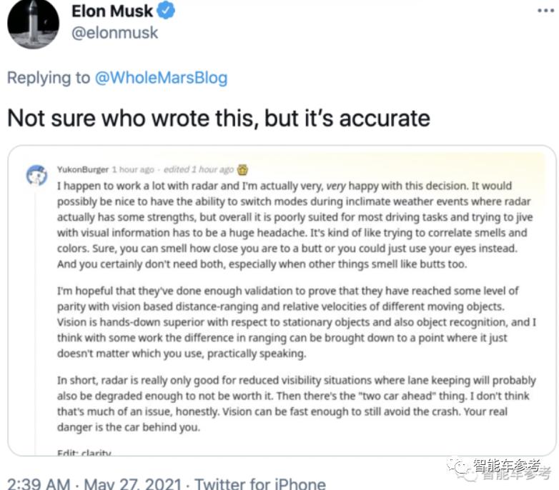Click YukonBurger's Reddit avatar icon
Screen dimensions: 559x490
(x=36, y=174)
